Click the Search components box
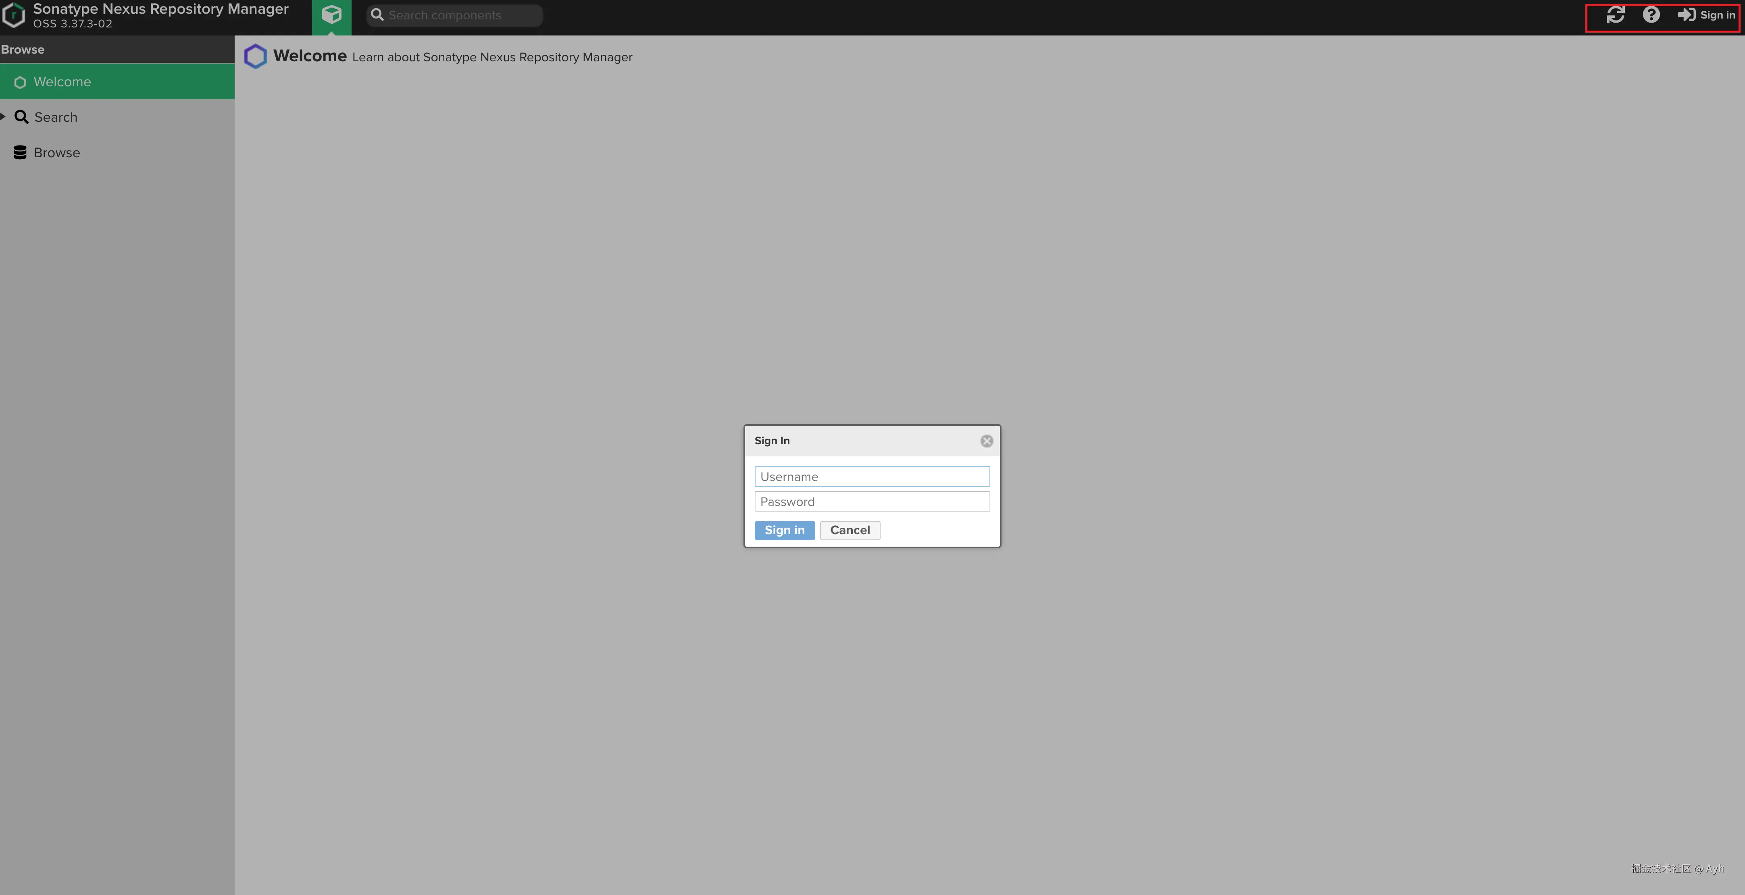Viewport: 1745px width, 895px height. click(x=460, y=16)
